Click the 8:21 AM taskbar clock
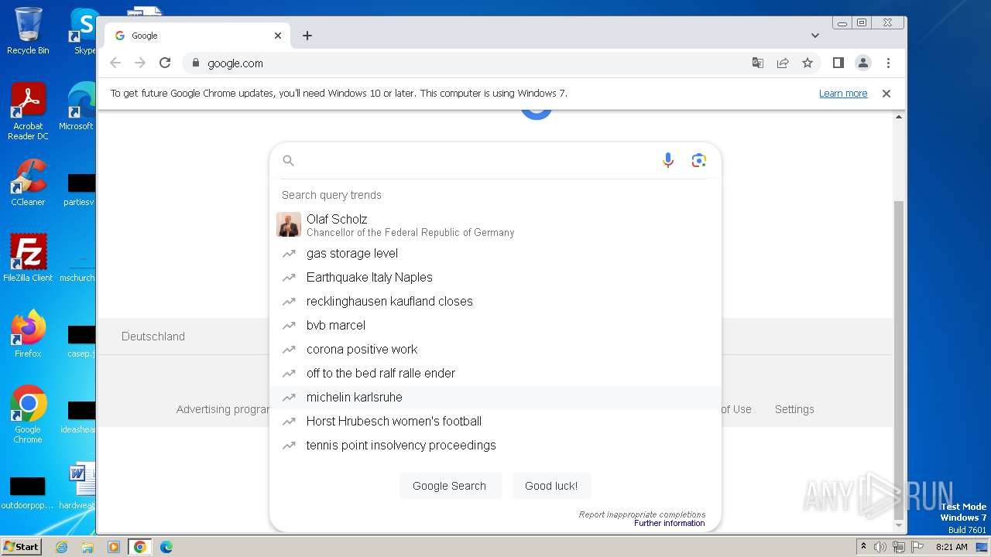This screenshot has width=991, height=557. (x=952, y=547)
